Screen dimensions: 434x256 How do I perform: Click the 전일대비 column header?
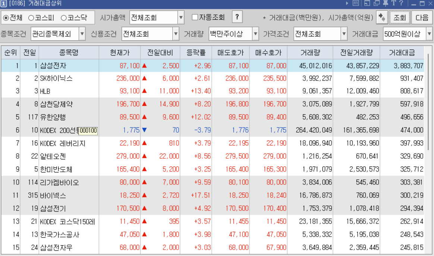click(x=160, y=52)
